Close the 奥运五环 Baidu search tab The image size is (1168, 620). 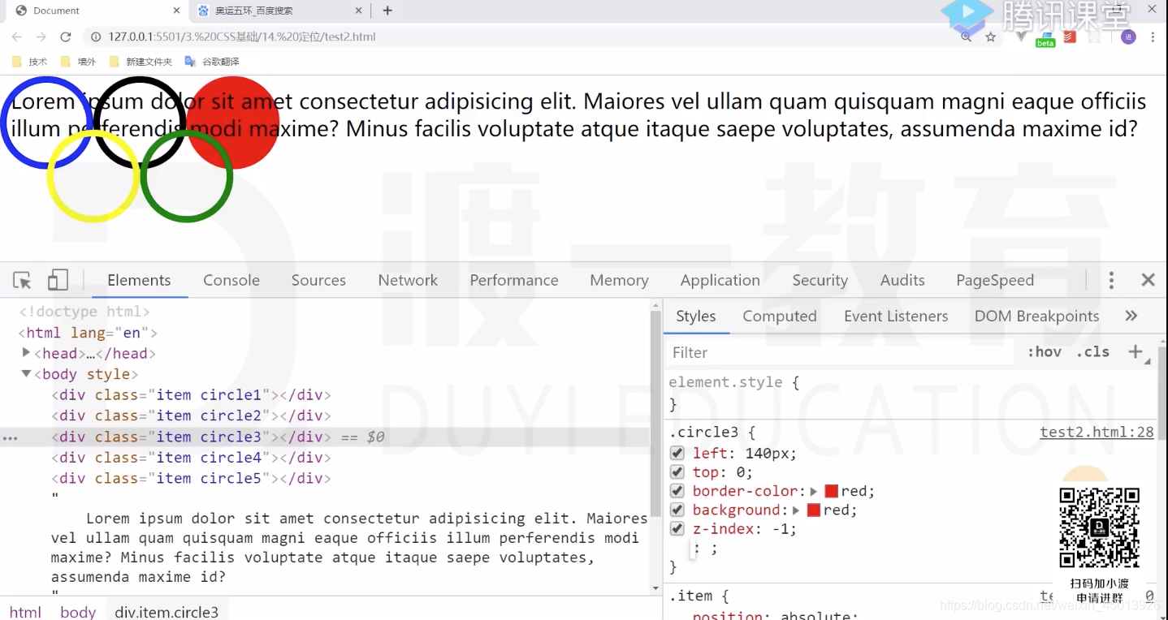click(360, 11)
